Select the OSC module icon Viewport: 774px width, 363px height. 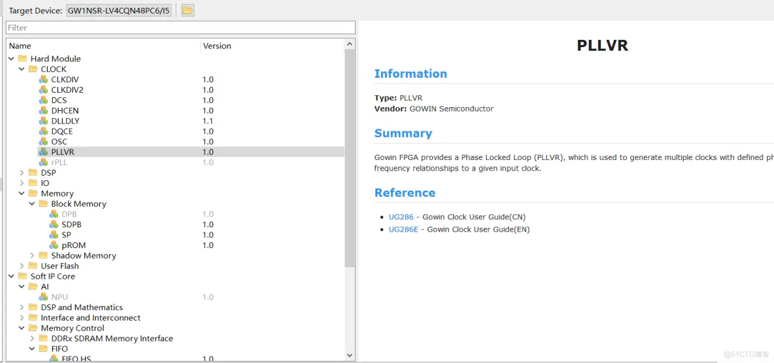[x=43, y=142]
